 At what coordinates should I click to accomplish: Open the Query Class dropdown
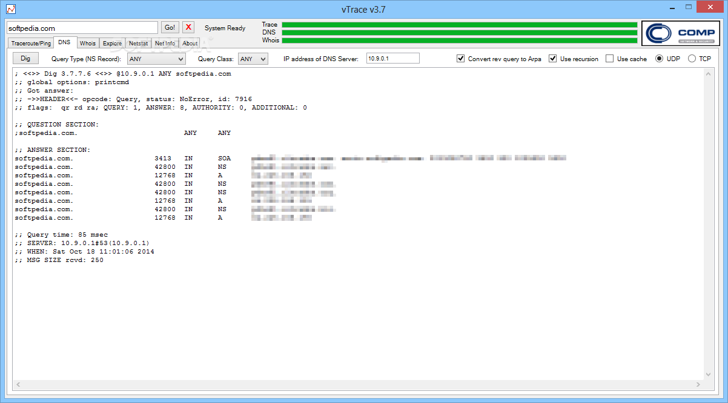click(253, 59)
